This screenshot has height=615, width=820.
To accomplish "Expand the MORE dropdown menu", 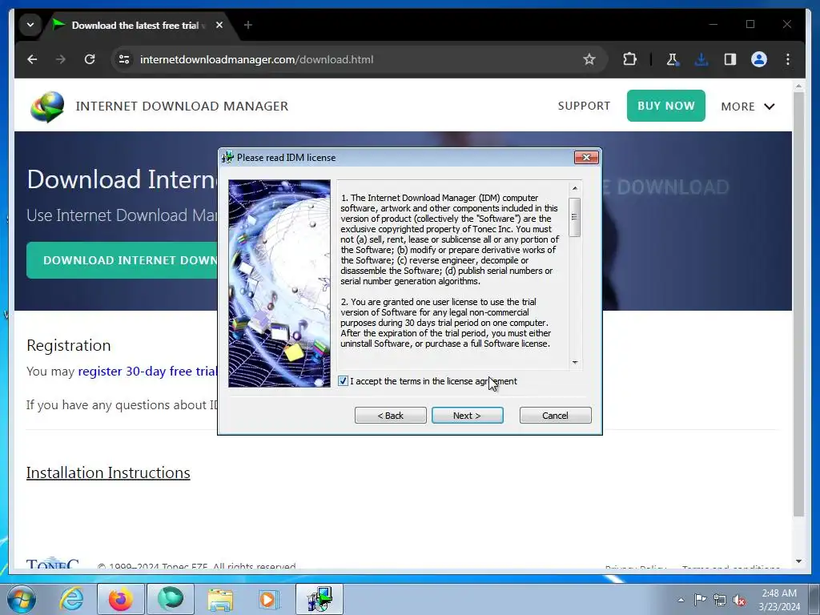I will point(748,107).
